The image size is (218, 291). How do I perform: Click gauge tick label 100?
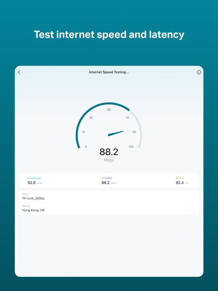coord(131,147)
